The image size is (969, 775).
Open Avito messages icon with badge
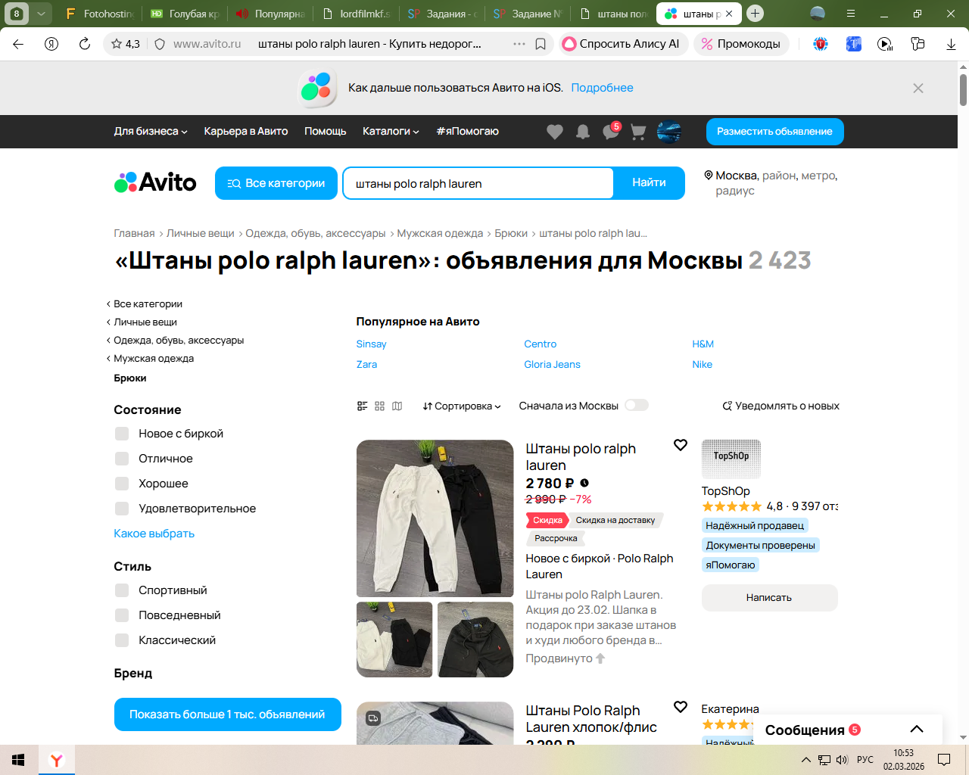(x=611, y=132)
